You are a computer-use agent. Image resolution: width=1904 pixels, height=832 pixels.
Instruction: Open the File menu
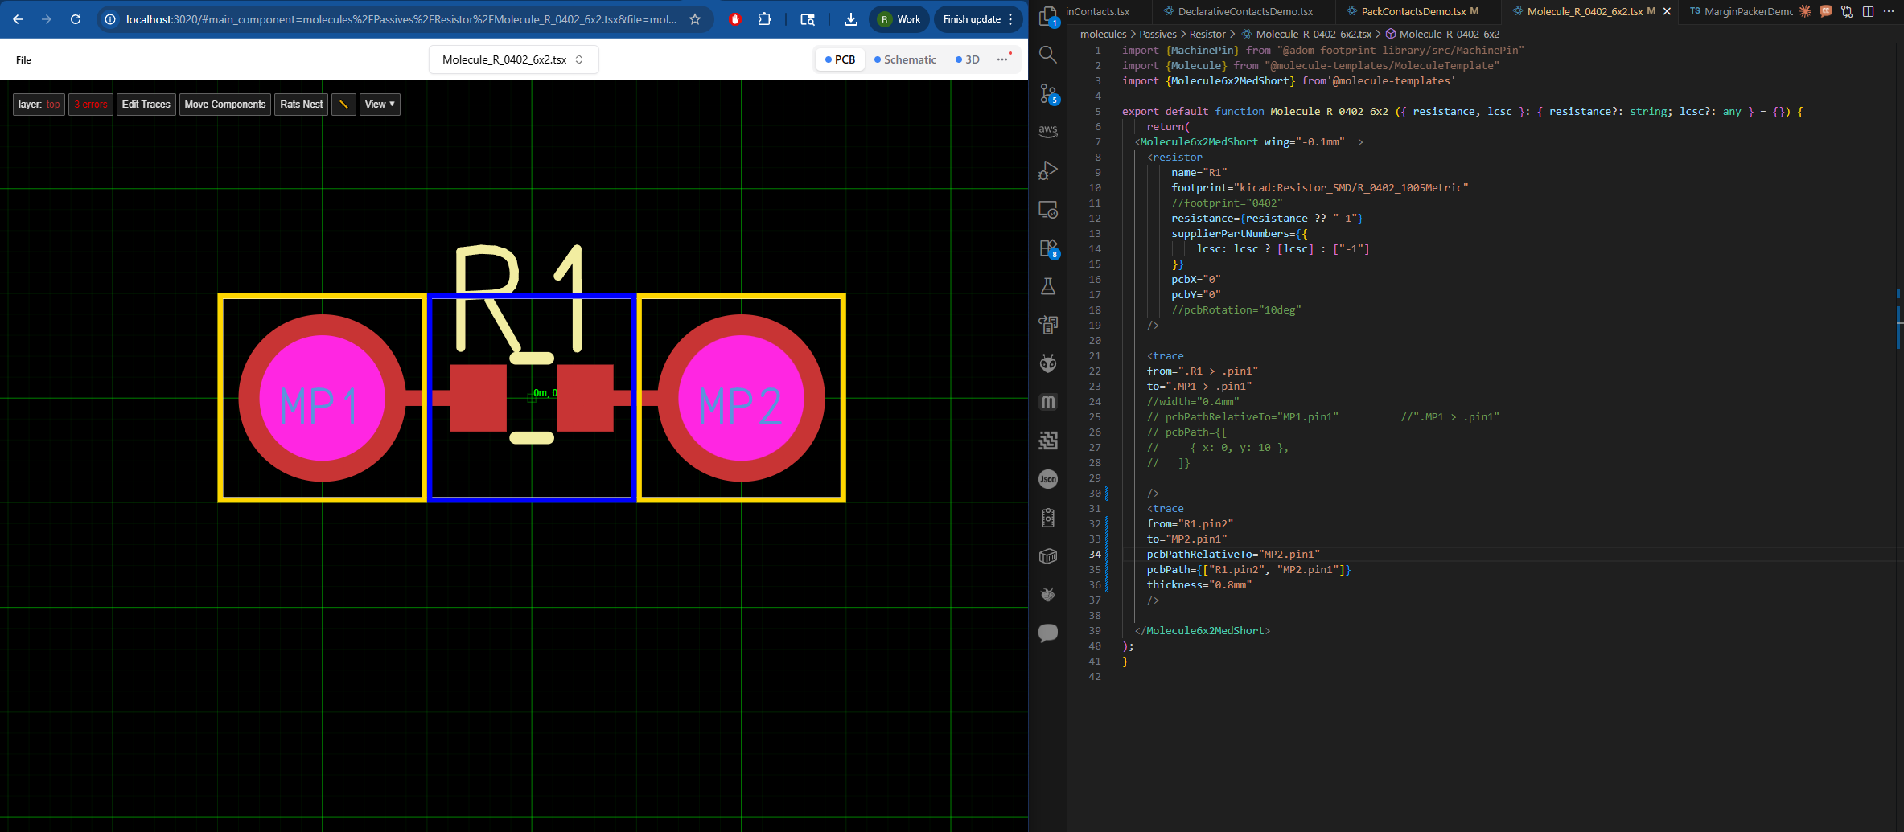23,59
